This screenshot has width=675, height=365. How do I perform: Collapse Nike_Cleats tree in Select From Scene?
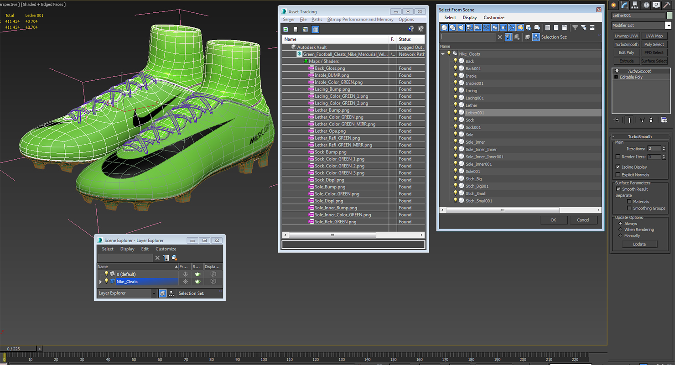(x=443, y=54)
